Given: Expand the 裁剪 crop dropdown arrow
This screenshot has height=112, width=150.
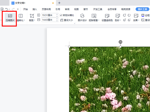Looking at the screenshot, I should point(34,20).
